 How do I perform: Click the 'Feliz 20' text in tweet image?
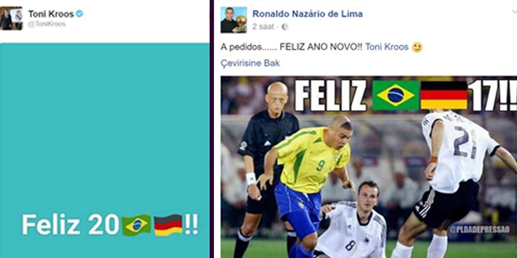71,225
